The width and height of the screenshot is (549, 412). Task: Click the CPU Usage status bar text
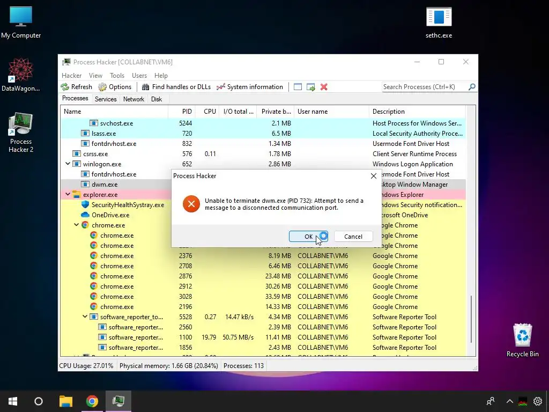[x=86, y=366]
